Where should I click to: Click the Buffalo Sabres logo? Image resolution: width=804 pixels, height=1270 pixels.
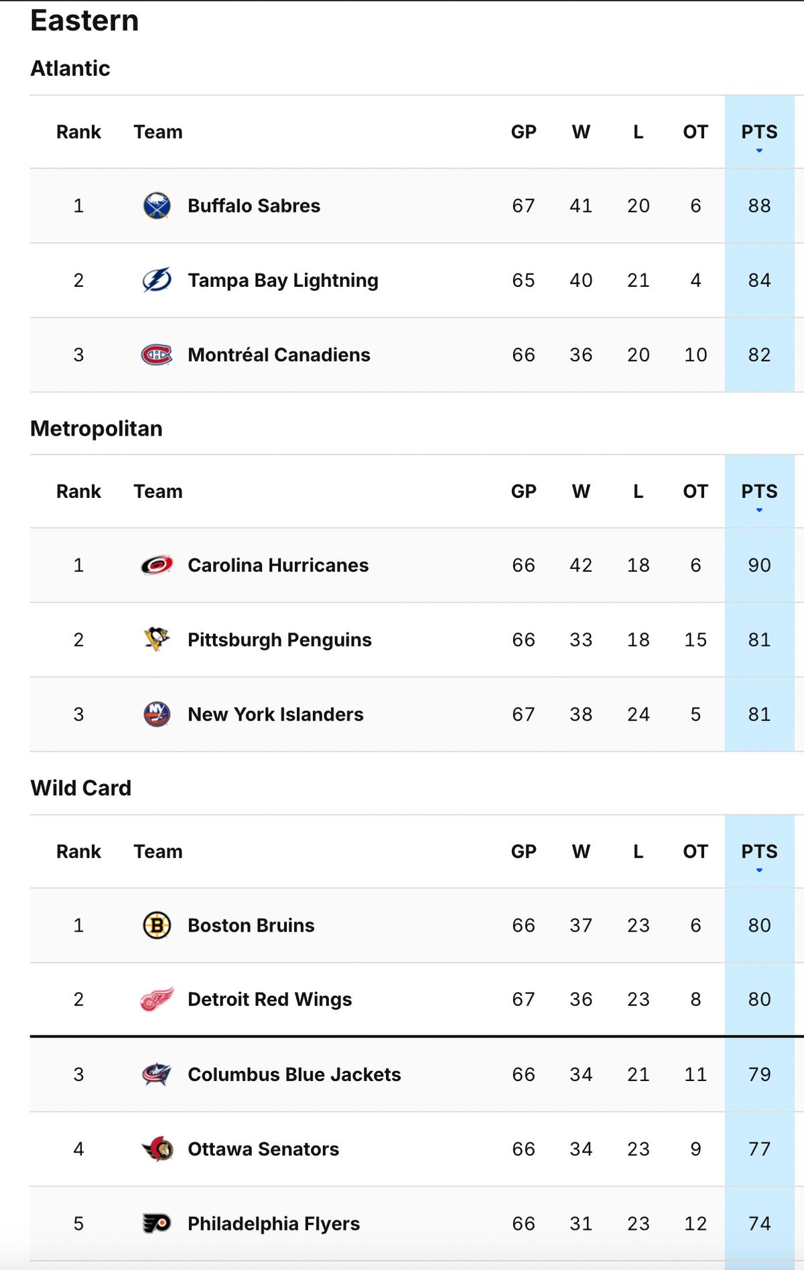pyautogui.click(x=157, y=206)
